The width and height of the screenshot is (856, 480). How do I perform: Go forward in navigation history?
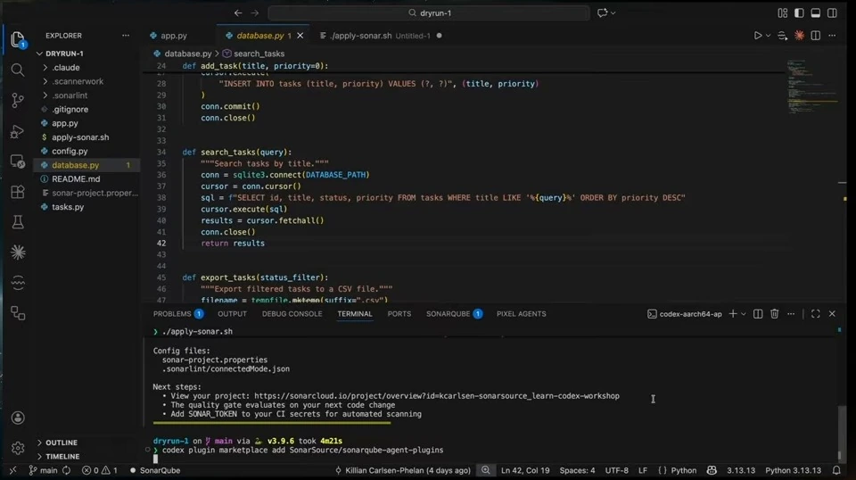[254, 12]
